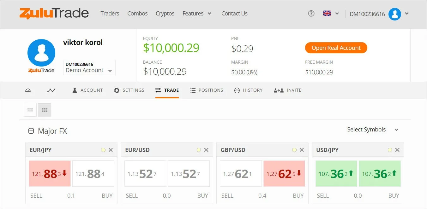The width and height of the screenshot is (427, 209).
Task: Open the Traders page link
Action: tap(110, 14)
